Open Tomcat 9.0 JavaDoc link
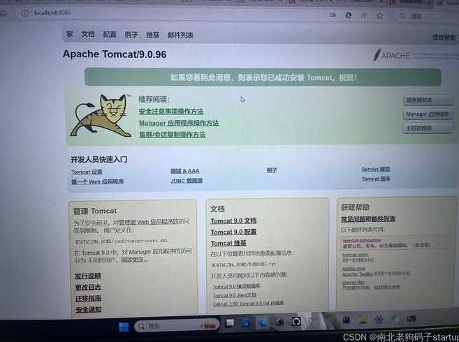Screen dimensions: 459x342 [x=235, y=295]
